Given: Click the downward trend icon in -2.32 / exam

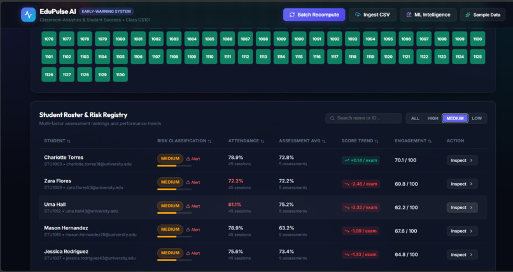Looking at the screenshot, I should pyautogui.click(x=347, y=207).
